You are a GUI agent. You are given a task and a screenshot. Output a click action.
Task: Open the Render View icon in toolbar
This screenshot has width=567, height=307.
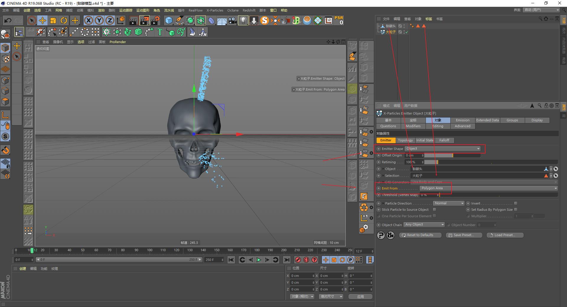[x=133, y=20]
